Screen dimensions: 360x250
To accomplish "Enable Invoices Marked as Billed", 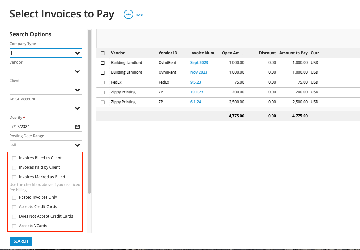I will pos(14,177).
